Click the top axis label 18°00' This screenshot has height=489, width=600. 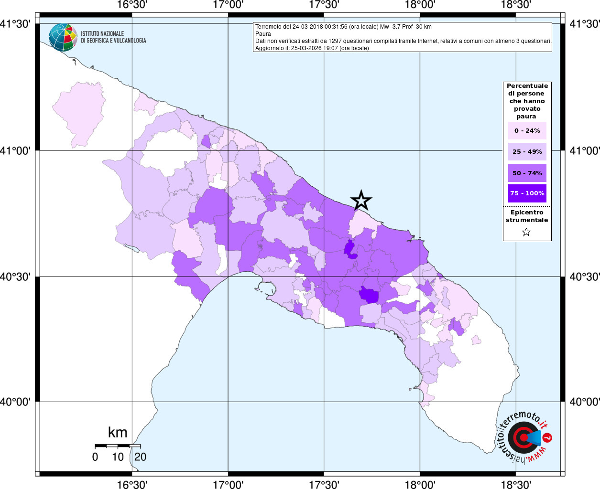tap(420, 5)
